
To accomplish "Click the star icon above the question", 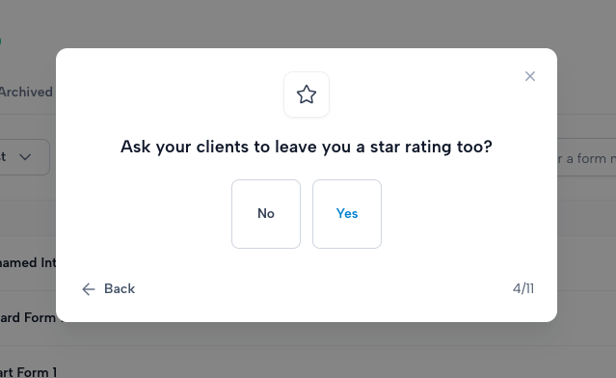I will pyautogui.click(x=307, y=94).
